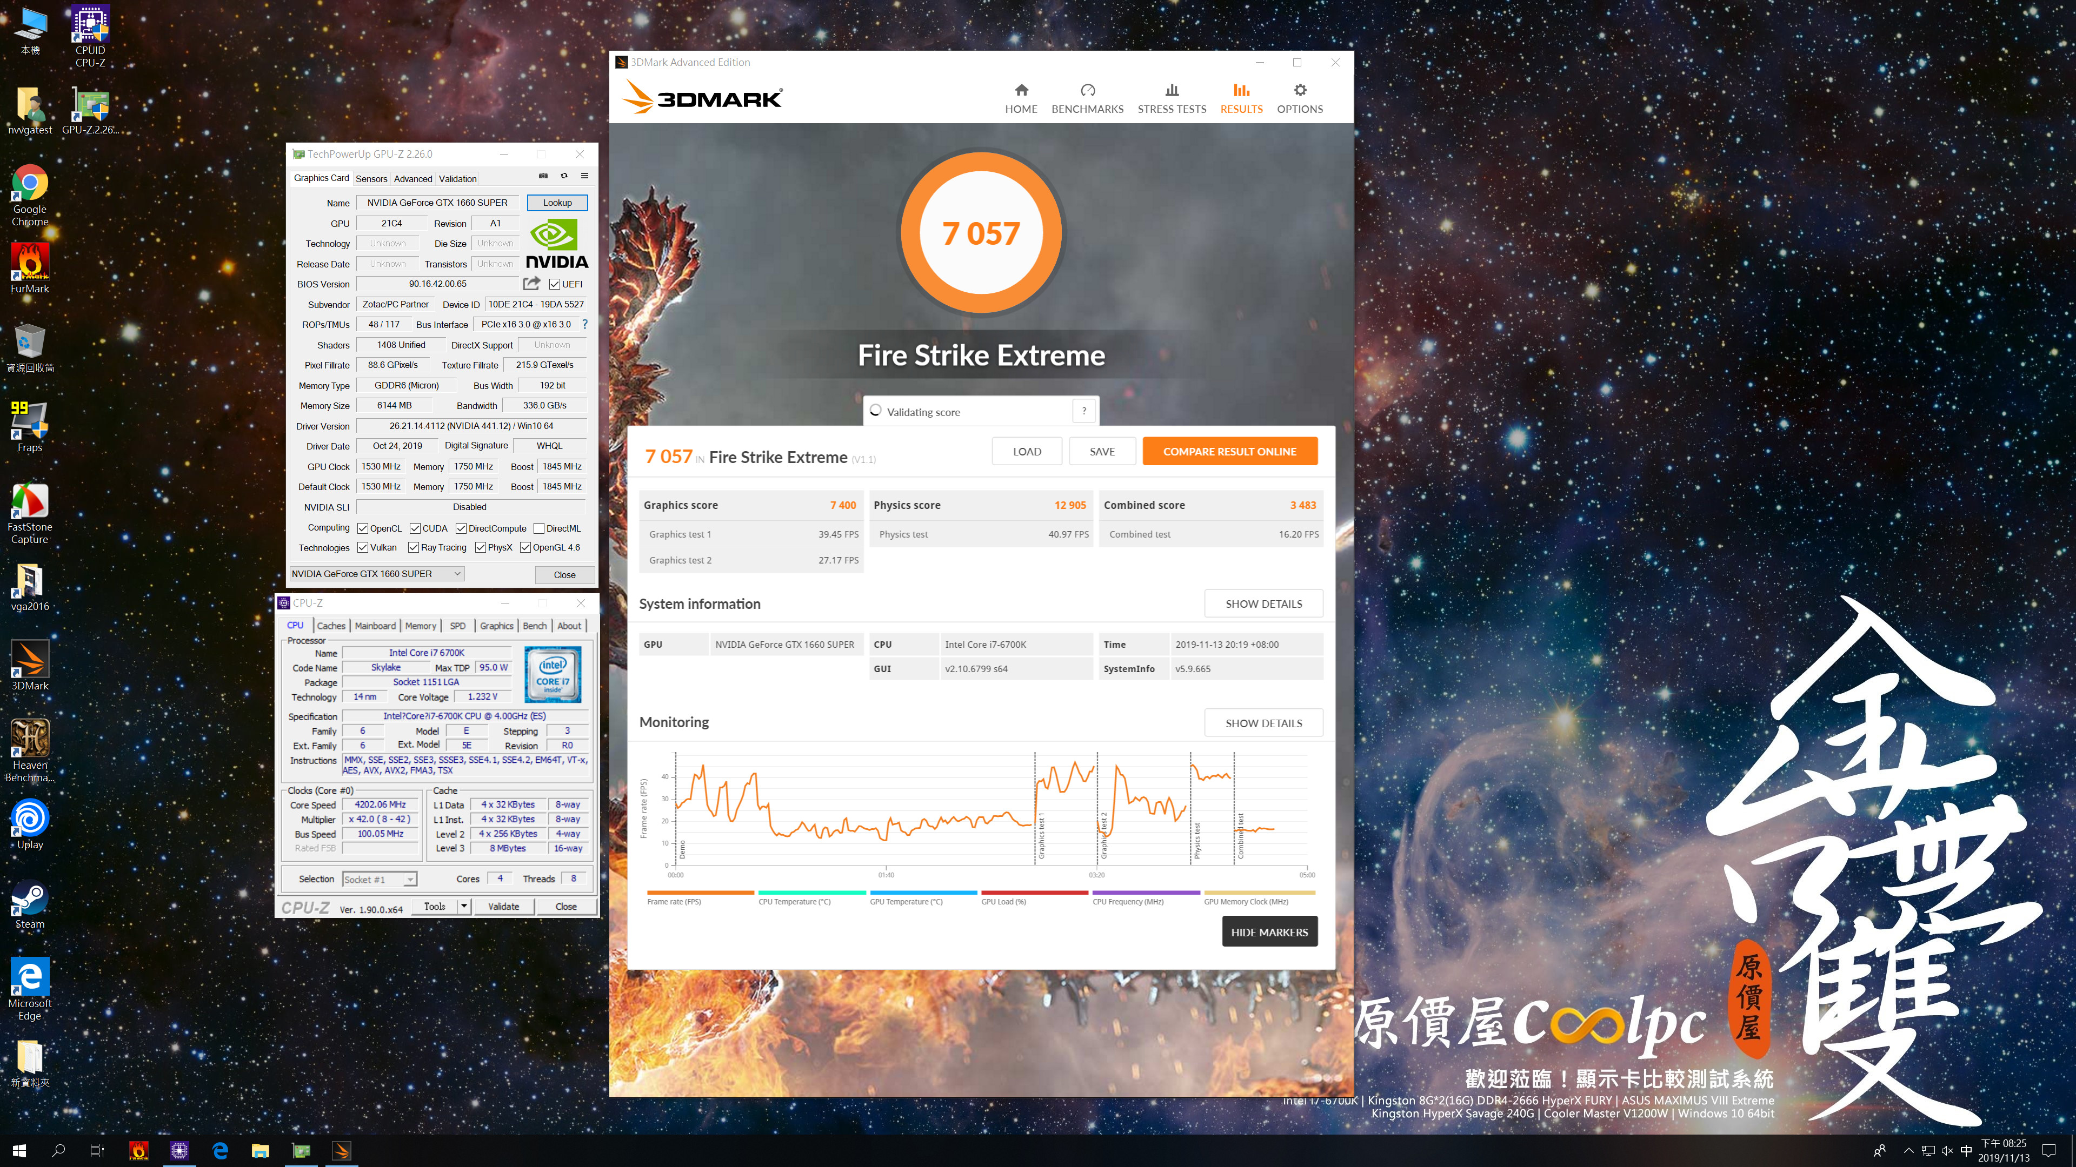Click the Graphics test 1 marker on graph
This screenshot has height=1167, width=2076.
(1040, 836)
